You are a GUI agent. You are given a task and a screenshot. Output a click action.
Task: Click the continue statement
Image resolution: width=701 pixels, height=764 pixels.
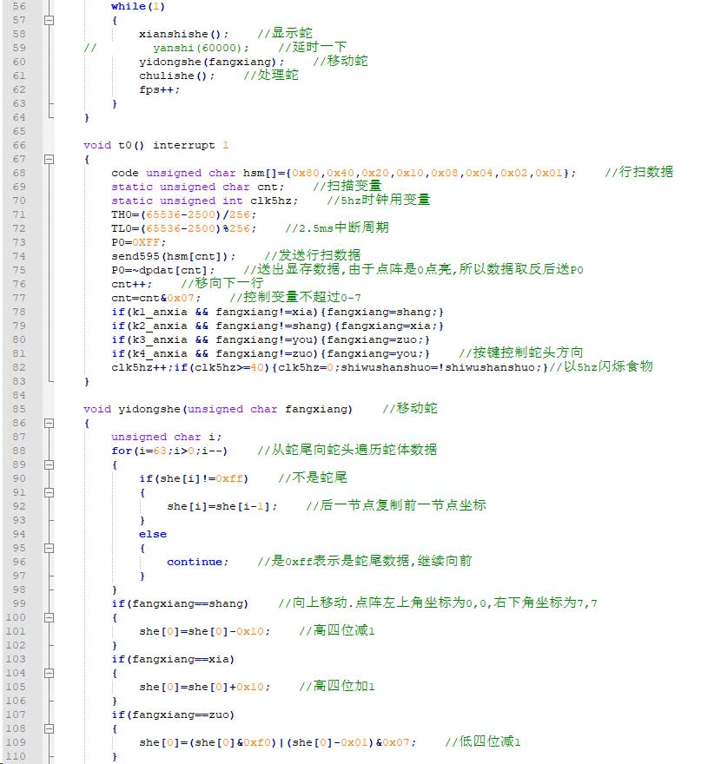(x=197, y=563)
